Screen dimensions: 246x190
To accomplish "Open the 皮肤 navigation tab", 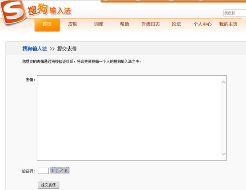I will coord(73,24).
